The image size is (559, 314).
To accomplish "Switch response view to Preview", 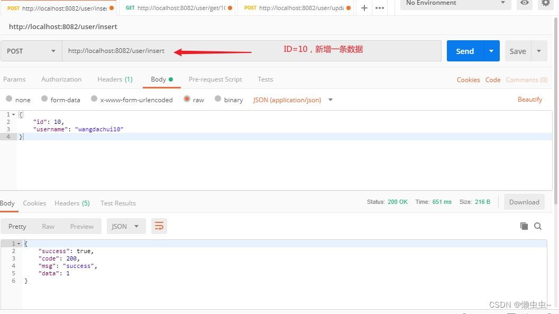I will point(81,226).
